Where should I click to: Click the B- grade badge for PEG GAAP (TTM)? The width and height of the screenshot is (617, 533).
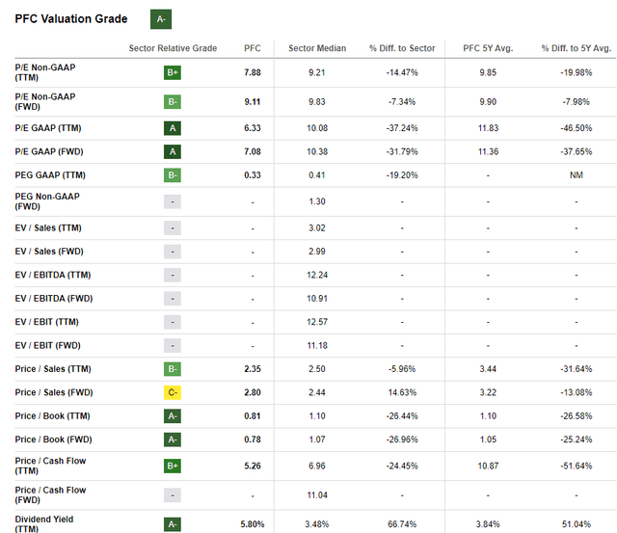point(173,175)
